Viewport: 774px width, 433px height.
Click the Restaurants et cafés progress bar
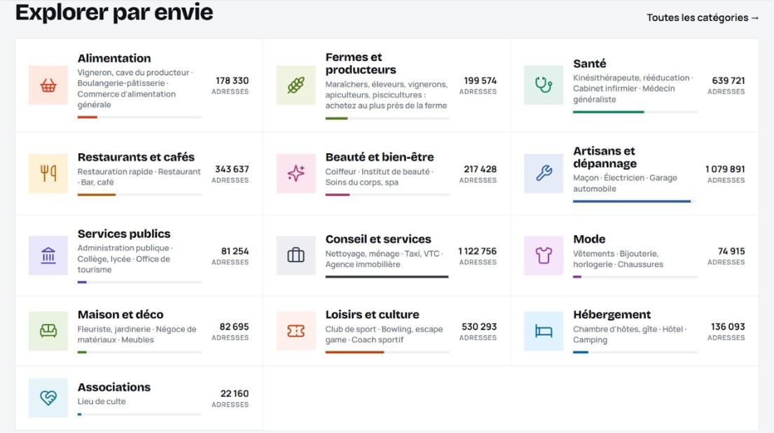pos(139,194)
